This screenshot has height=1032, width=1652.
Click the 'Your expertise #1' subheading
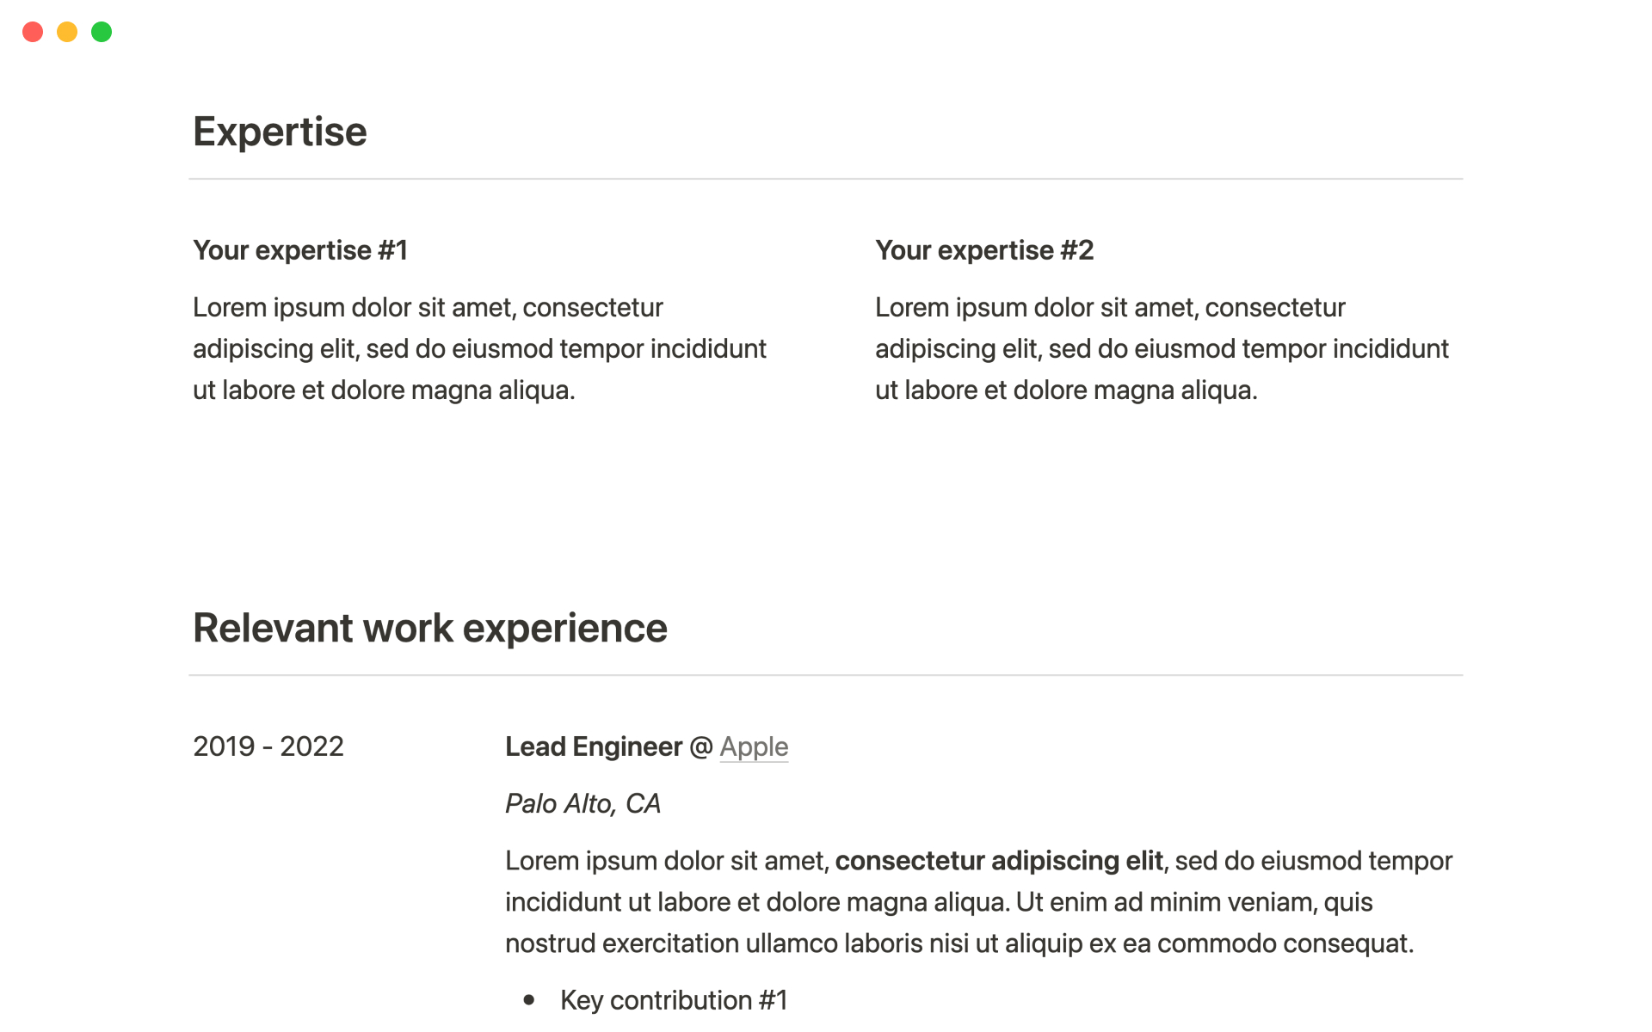pyautogui.click(x=300, y=250)
